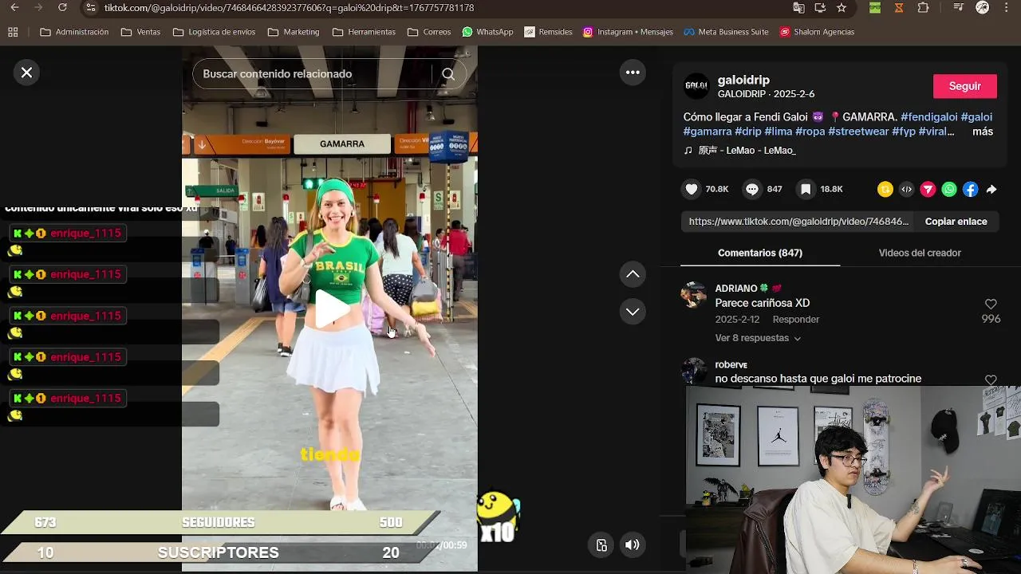Click the search magnifier in related content
The image size is (1021, 574).
[448, 74]
